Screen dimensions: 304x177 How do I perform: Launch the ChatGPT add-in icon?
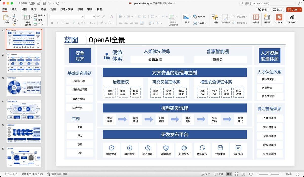pos(292,17)
